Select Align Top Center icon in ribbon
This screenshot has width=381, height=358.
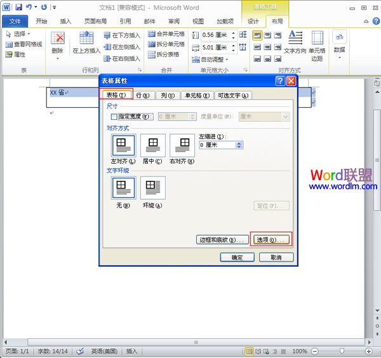point(267,36)
